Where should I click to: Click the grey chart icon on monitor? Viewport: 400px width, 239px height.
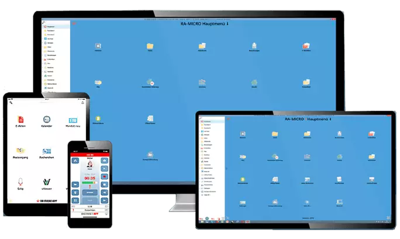pyautogui.click(x=202, y=83)
